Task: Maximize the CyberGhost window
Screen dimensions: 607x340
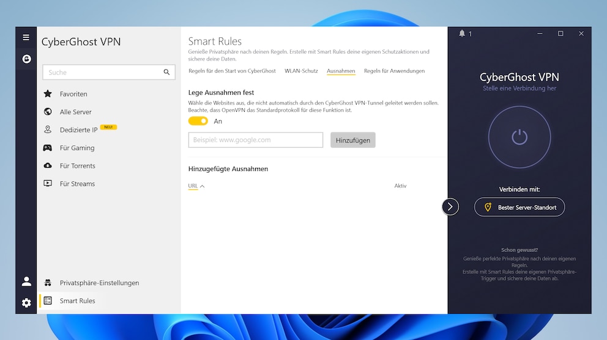Action: pos(560,34)
